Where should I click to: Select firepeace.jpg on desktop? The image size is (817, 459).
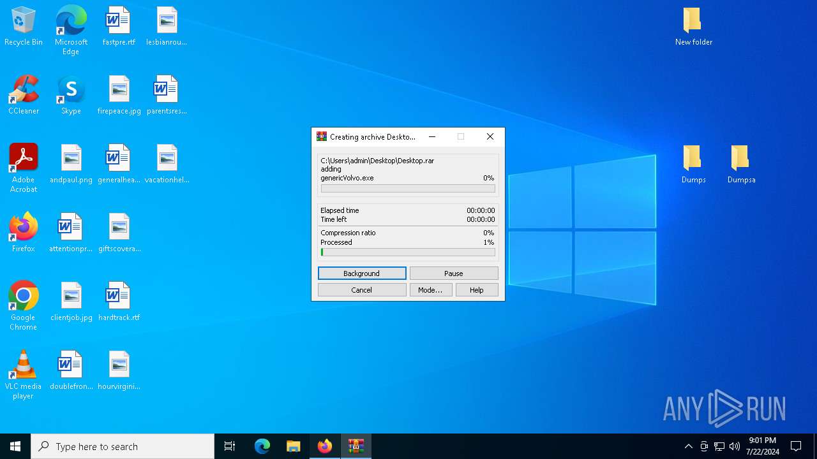[119, 96]
